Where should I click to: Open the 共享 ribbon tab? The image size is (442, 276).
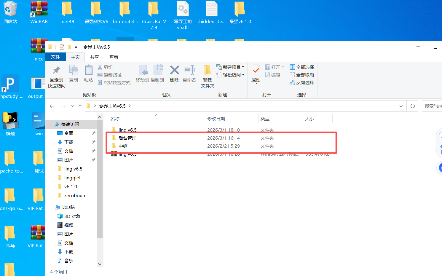pos(95,57)
